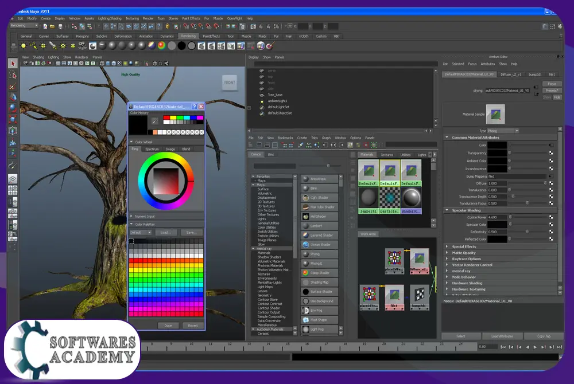
Task: Create an Ocean Shader node
Action: coord(319,245)
